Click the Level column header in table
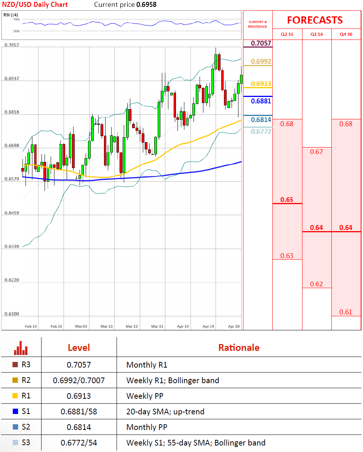This screenshot has height=452, width=363. tap(79, 347)
